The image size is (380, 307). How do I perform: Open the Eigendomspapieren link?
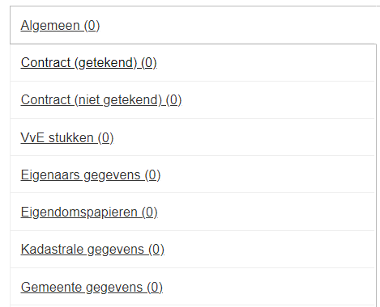89,212
